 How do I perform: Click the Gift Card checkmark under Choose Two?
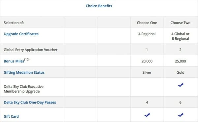pos(181,115)
